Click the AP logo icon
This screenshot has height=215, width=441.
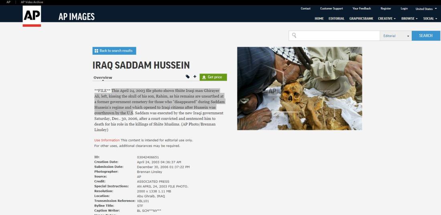tap(32, 16)
